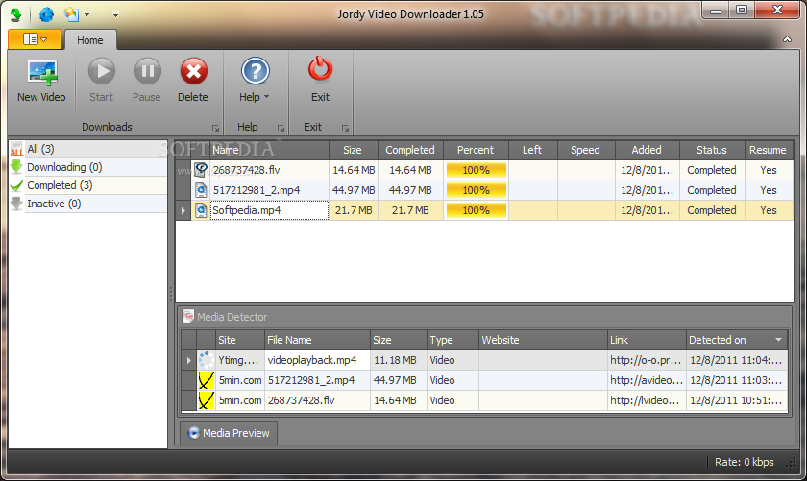Select the Completed (3) category
The image size is (807, 481).
(x=88, y=185)
